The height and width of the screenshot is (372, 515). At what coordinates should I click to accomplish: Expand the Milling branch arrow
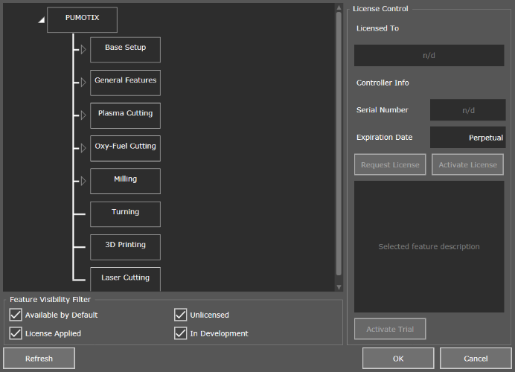tap(83, 181)
